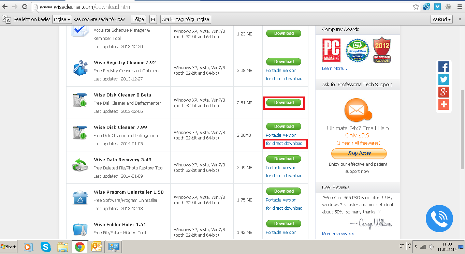Click the Wise Folder Hider product icon
The image size is (465, 254).
80,230
